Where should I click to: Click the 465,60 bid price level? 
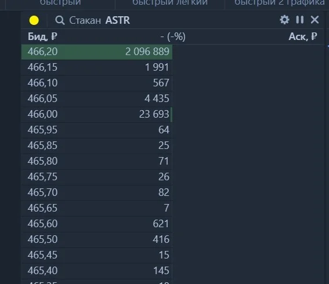click(x=42, y=224)
